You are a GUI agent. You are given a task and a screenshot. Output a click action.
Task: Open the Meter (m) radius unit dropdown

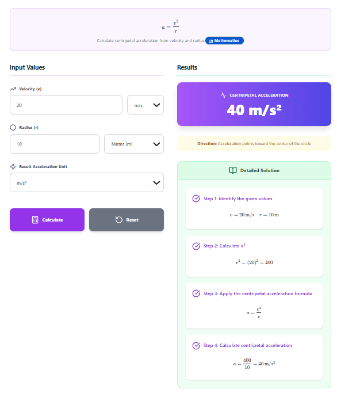[x=134, y=144]
